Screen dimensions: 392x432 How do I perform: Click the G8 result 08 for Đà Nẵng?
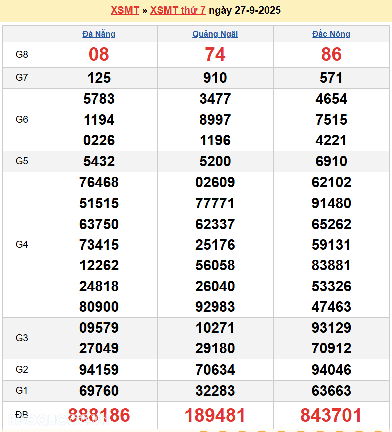tap(99, 54)
